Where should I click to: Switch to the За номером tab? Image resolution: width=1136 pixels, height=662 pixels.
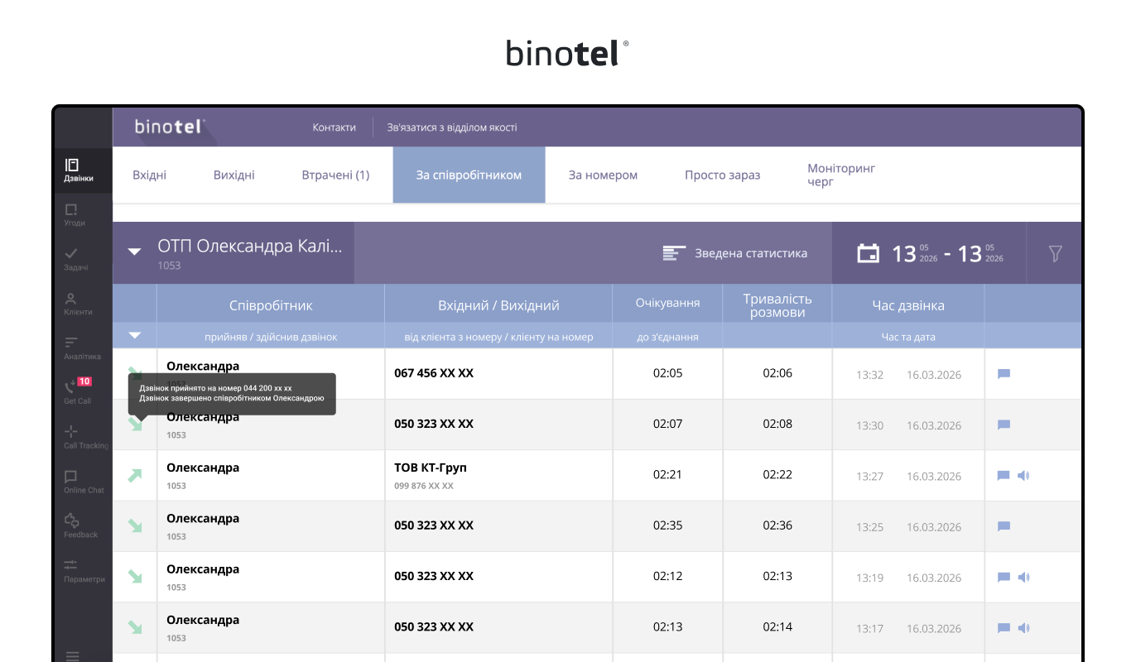[603, 175]
